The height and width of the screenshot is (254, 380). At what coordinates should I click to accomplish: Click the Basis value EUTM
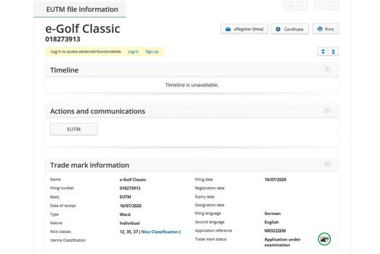click(x=125, y=197)
